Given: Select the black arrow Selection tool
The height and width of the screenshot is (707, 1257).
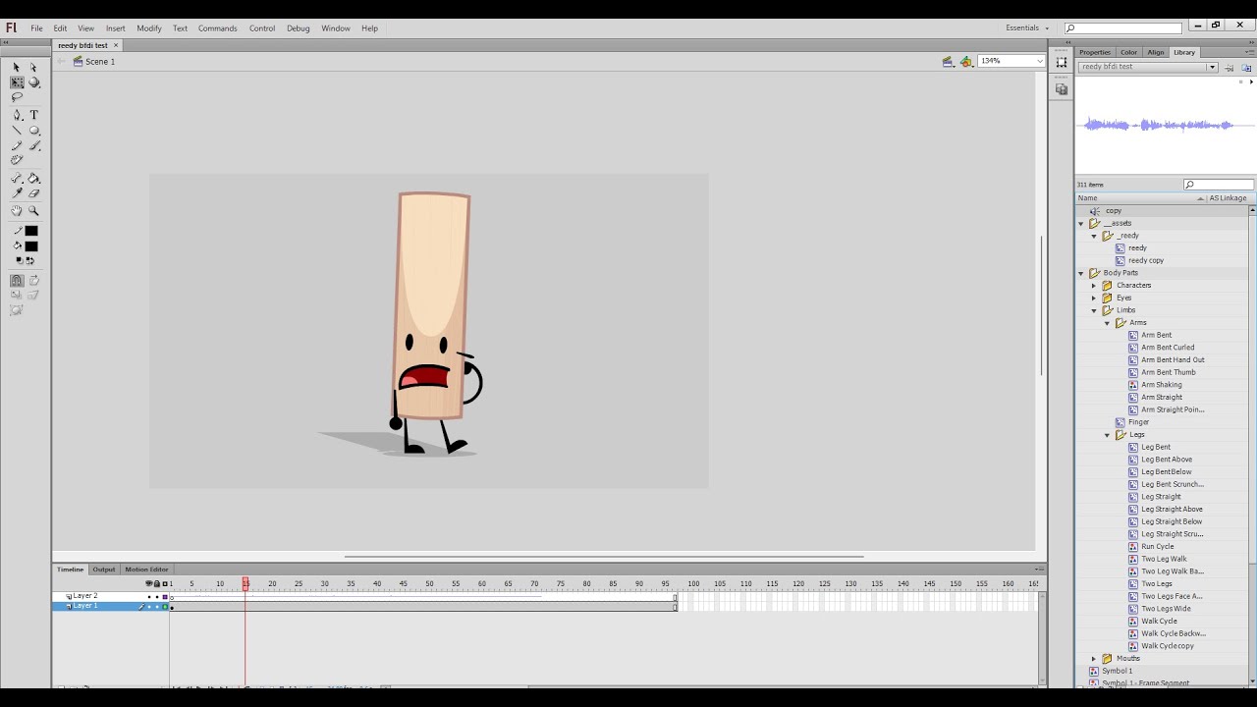Looking at the screenshot, I should pyautogui.click(x=17, y=68).
